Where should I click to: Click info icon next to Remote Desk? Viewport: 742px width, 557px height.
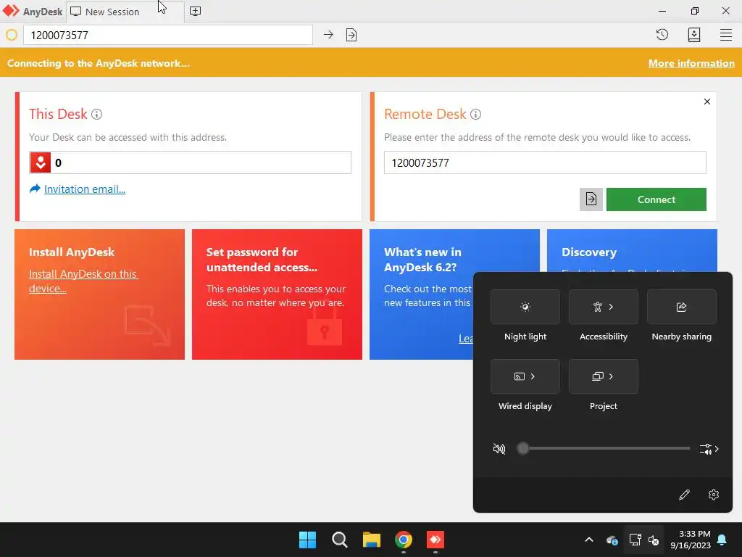pyautogui.click(x=475, y=114)
